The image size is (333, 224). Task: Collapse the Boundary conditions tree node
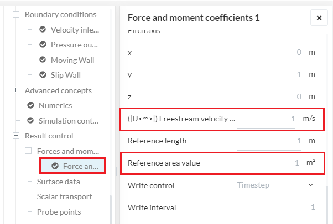pos(16,14)
